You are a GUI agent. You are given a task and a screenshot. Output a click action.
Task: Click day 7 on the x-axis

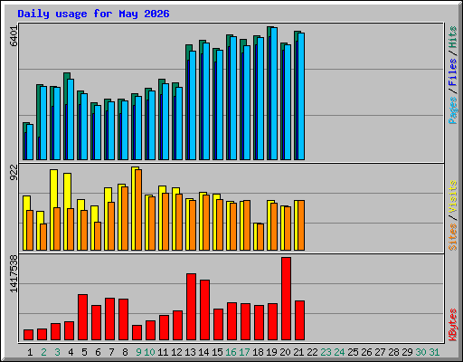point(111,352)
